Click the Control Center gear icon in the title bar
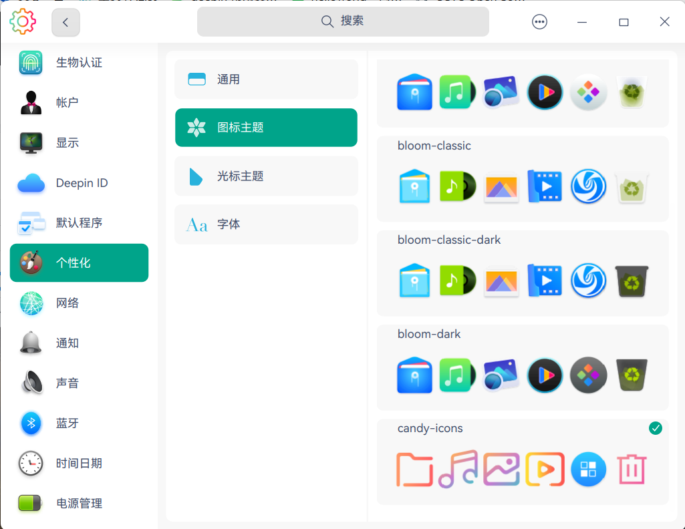The height and width of the screenshot is (529, 685). [x=22, y=21]
